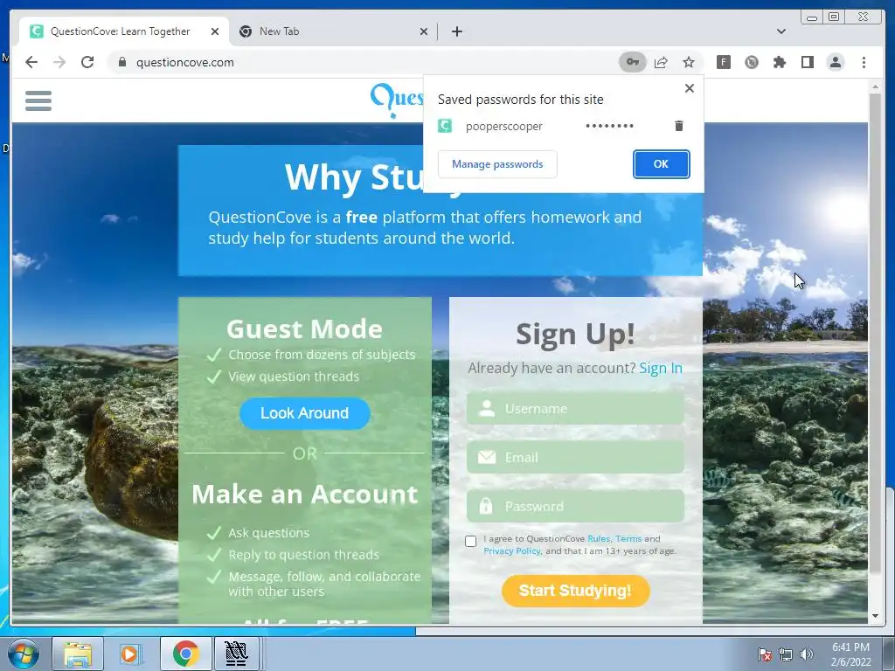895x671 pixels.
Task: Switch to QuestionCove: Learn Together tab
Action: click(x=123, y=31)
